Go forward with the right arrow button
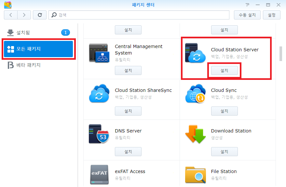 24,15
